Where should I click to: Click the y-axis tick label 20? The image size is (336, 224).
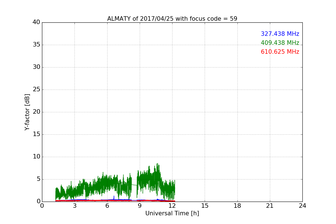[x=36, y=112]
